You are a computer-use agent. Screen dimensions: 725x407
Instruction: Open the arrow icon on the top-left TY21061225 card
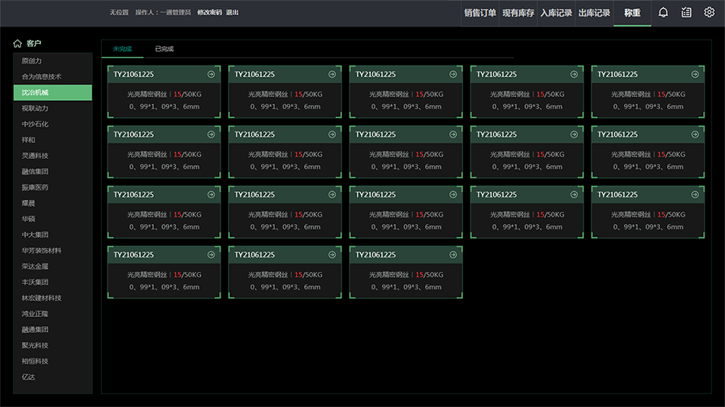click(x=211, y=74)
